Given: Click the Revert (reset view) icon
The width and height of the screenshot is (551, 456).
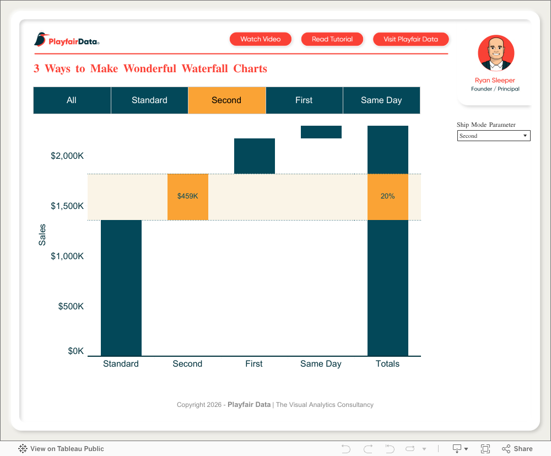Looking at the screenshot, I should pos(390,449).
